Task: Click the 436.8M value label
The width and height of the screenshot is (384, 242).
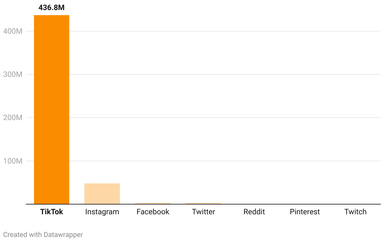Action: [x=52, y=8]
